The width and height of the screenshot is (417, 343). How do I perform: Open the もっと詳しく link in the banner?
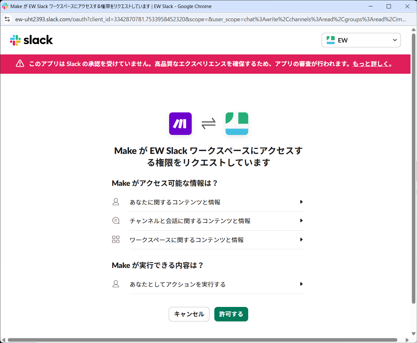[x=371, y=64]
